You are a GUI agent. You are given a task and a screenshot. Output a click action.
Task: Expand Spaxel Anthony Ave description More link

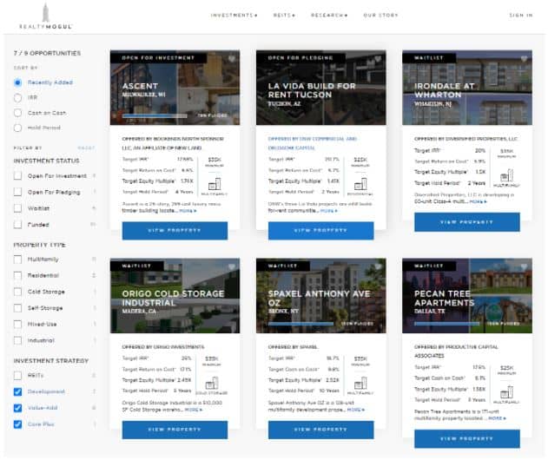[356, 410]
